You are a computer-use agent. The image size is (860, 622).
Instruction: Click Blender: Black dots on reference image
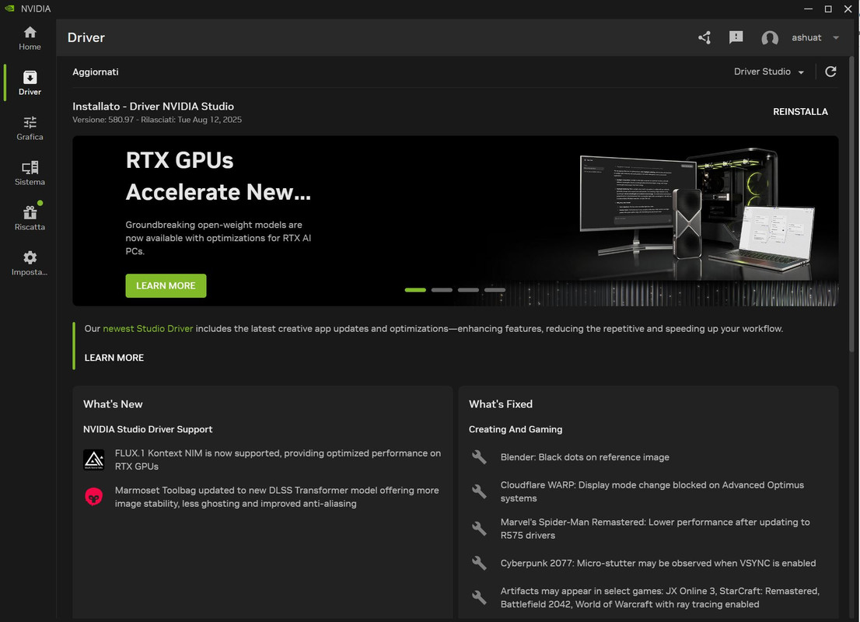click(x=585, y=457)
